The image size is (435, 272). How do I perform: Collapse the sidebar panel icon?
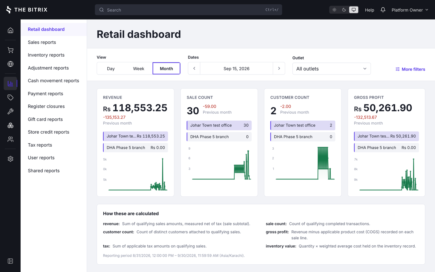click(x=10, y=261)
